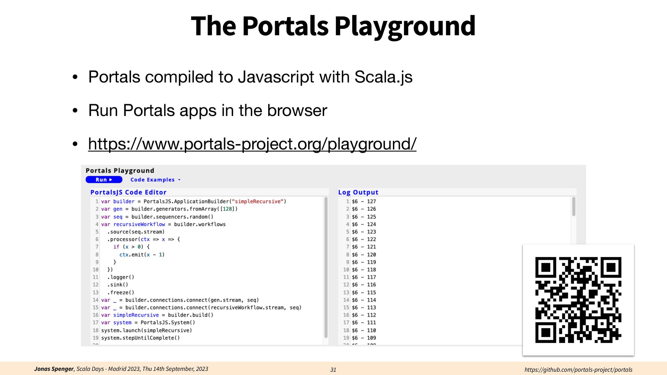Click the blue Run button
The height and width of the screenshot is (375, 667).
pyautogui.click(x=104, y=180)
